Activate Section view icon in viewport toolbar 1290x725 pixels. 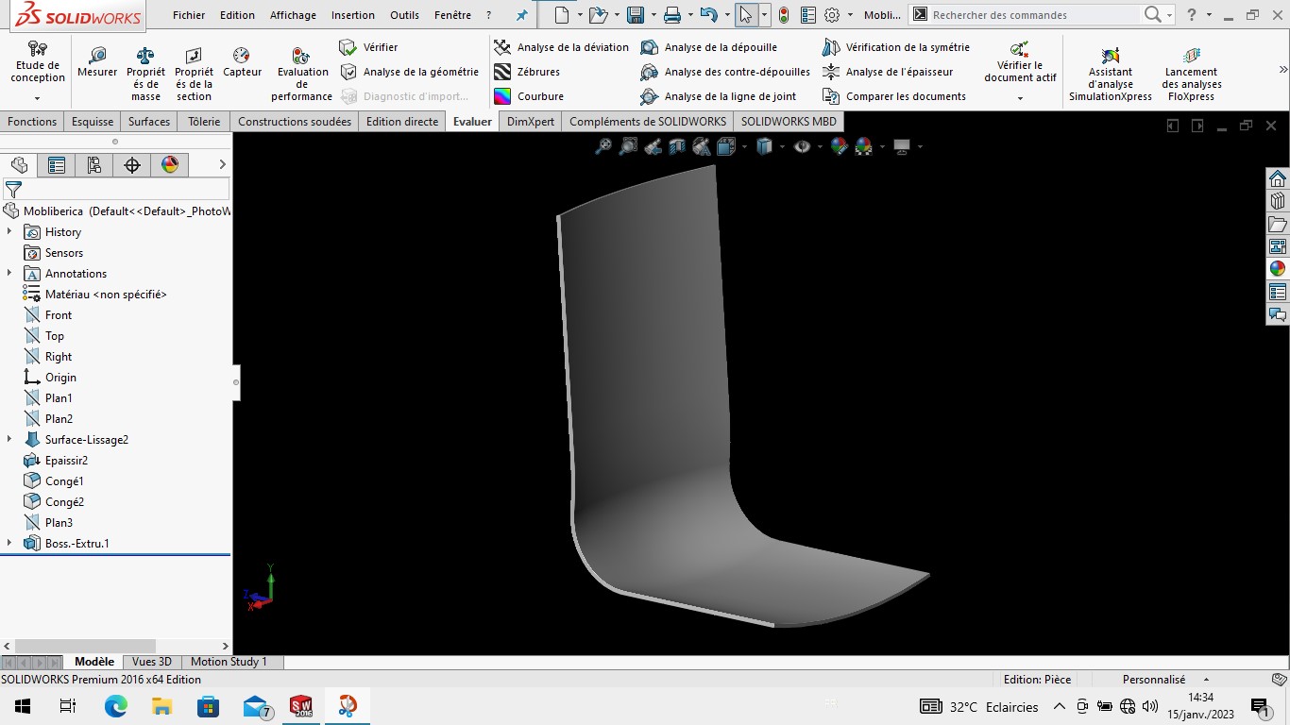coord(677,146)
